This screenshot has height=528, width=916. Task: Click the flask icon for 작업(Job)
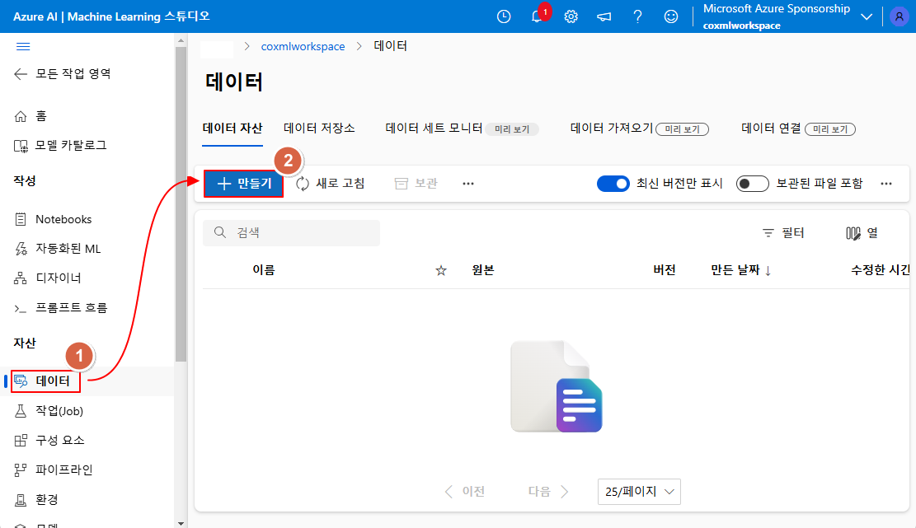(x=21, y=411)
